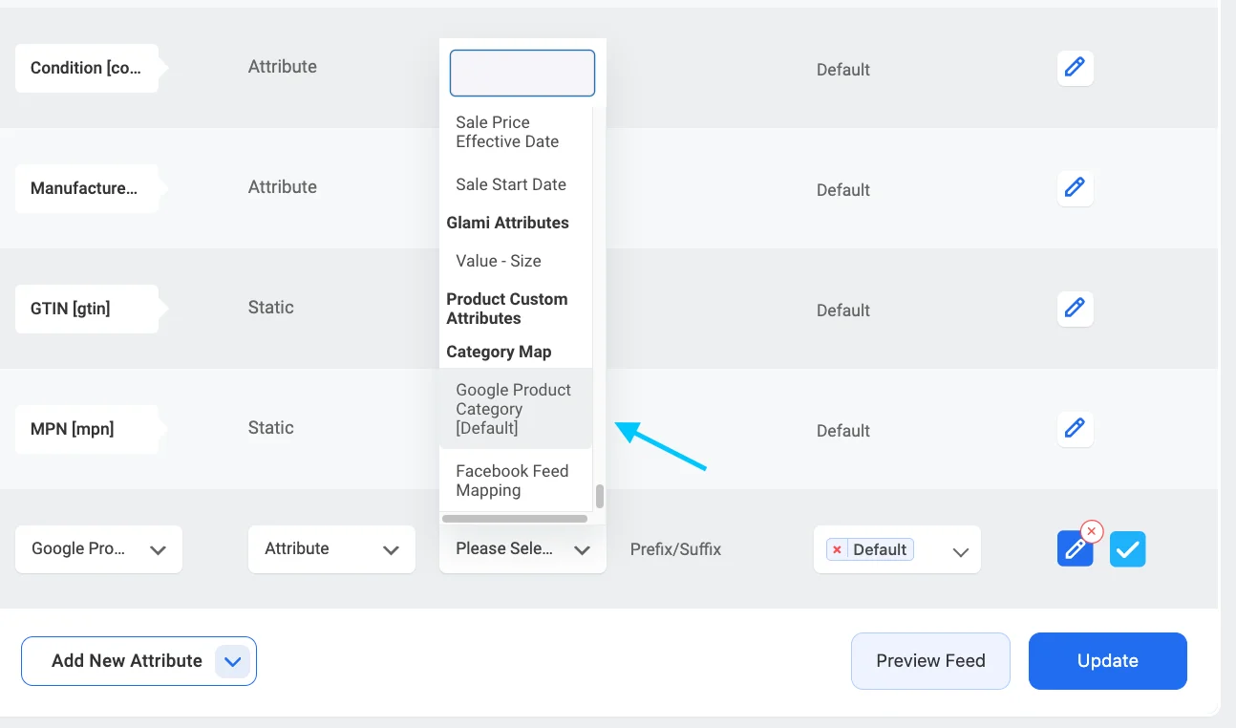This screenshot has width=1236, height=728.
Task: Confirm new attribute with blue checkmark icon
Action: 1128,549
